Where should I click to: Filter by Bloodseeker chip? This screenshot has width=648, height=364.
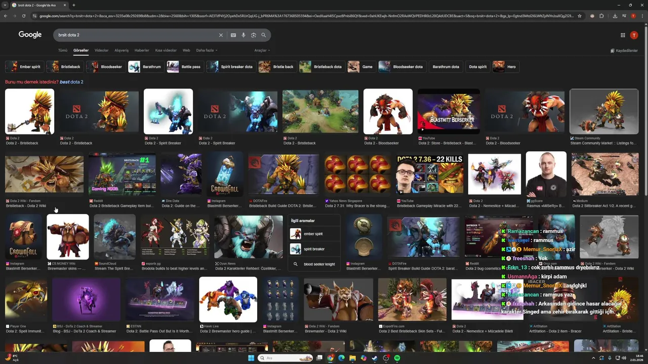(105, 67)
